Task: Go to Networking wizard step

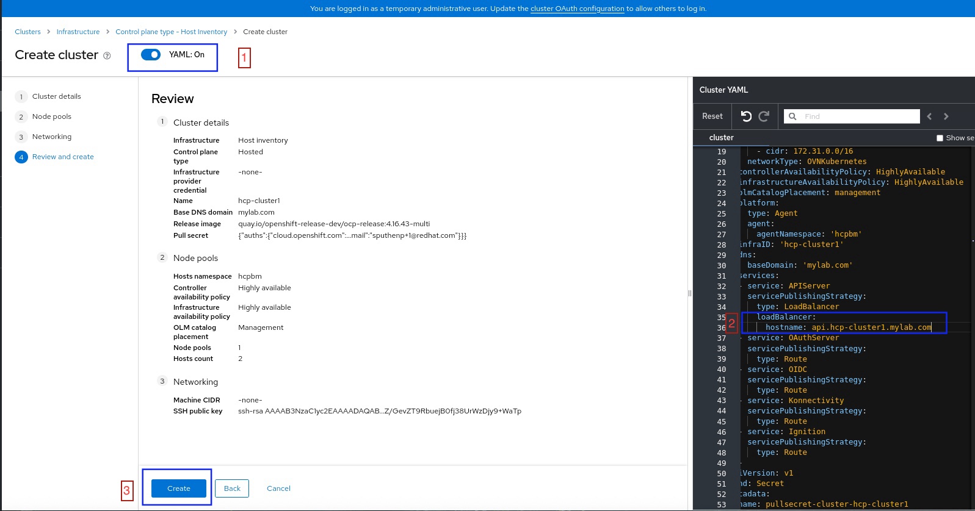Action: 51,137
